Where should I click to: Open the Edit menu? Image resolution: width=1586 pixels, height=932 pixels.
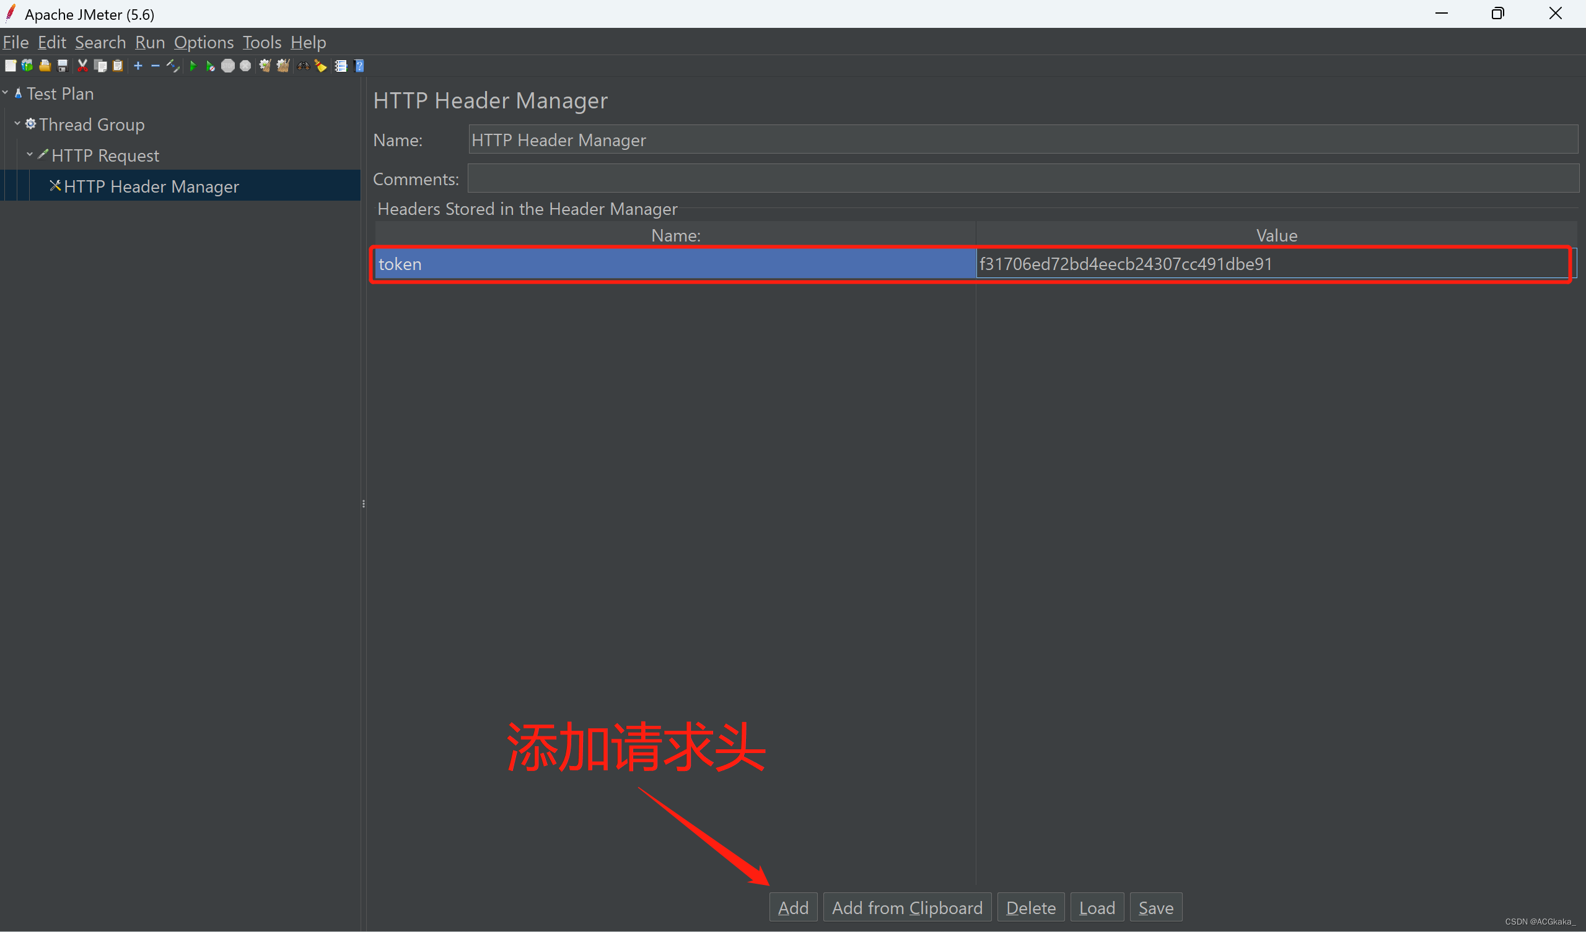pyautogui.click(x=51, y=42)
